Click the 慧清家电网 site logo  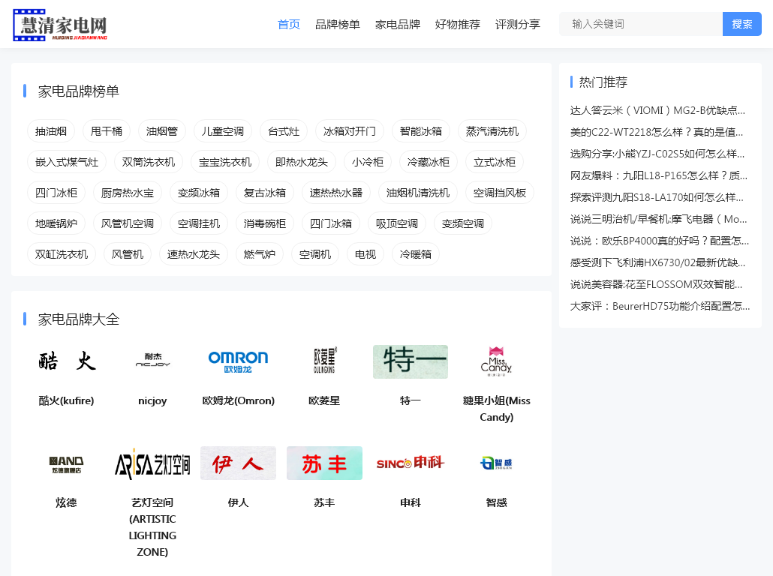tap(60, 25)
